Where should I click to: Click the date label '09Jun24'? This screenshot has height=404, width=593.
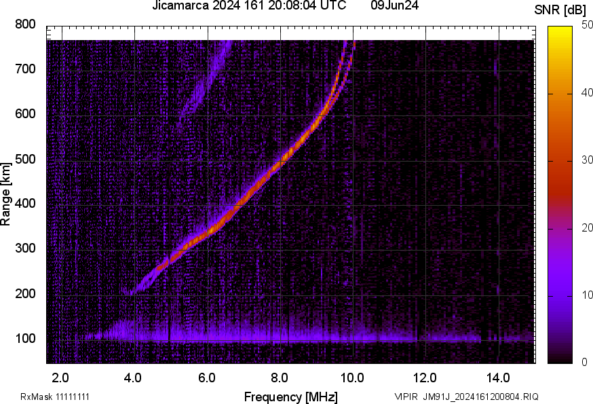[x=394, y=5]
